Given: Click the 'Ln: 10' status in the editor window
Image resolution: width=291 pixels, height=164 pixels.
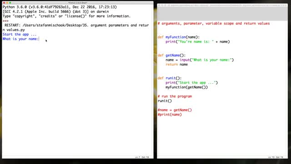Looking at the screenshot, I should 271,157.
